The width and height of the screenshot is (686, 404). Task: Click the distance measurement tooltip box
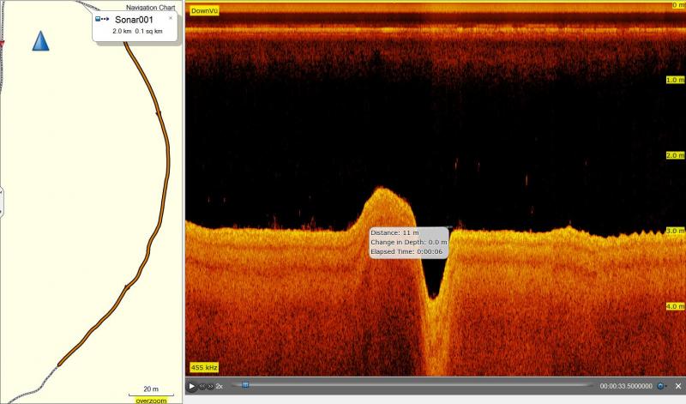408,242
